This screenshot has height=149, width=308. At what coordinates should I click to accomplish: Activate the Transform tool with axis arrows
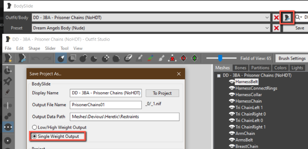pos(8,70)
